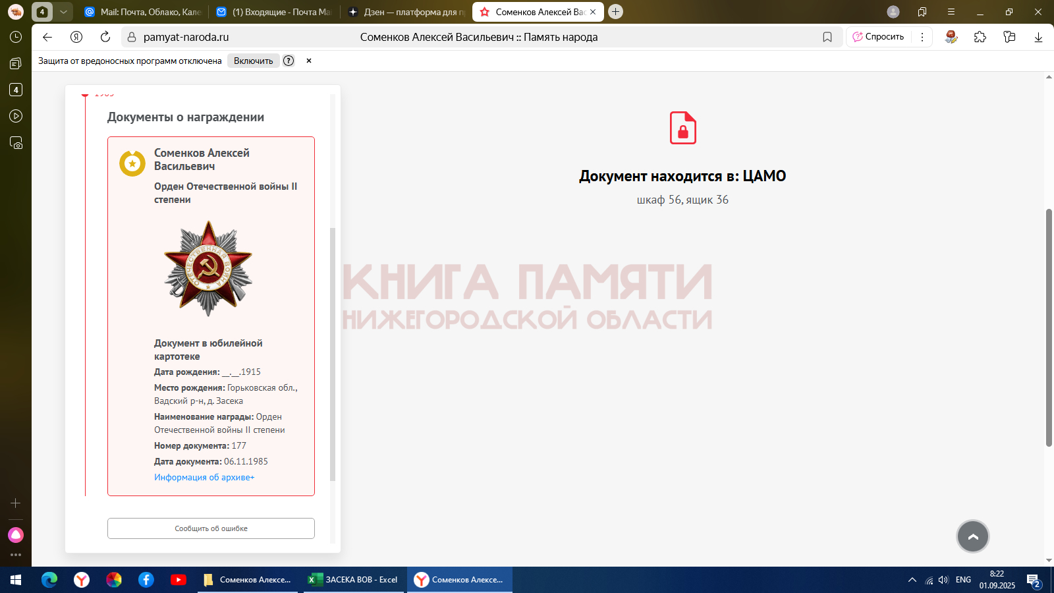
Task: Open screenshot tool icon in sidebar
Action: click(x=16, y=142)
